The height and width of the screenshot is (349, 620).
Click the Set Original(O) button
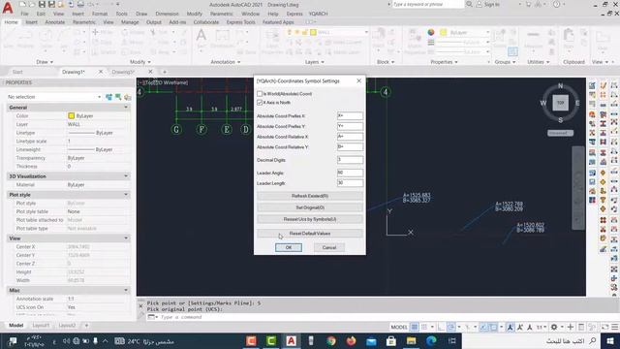click(x=310, y=207)
